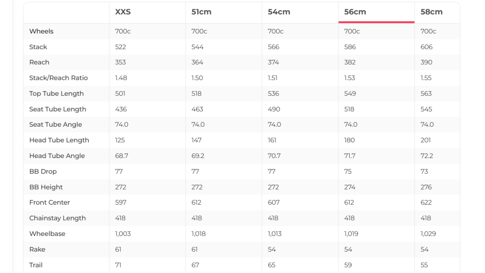The height and width of the screenshot is (273, 485).
Task: Select the BB Height row label
Action: [x=46, y=187]
